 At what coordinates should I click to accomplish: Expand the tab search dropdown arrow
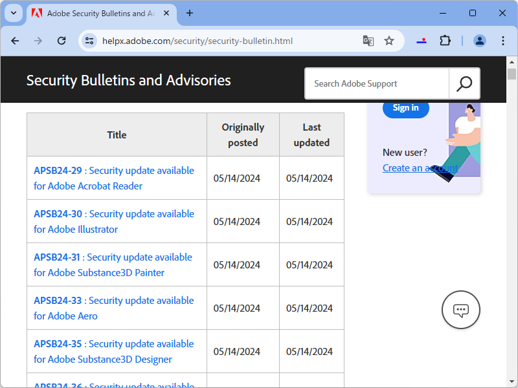[x=13, y=13]
